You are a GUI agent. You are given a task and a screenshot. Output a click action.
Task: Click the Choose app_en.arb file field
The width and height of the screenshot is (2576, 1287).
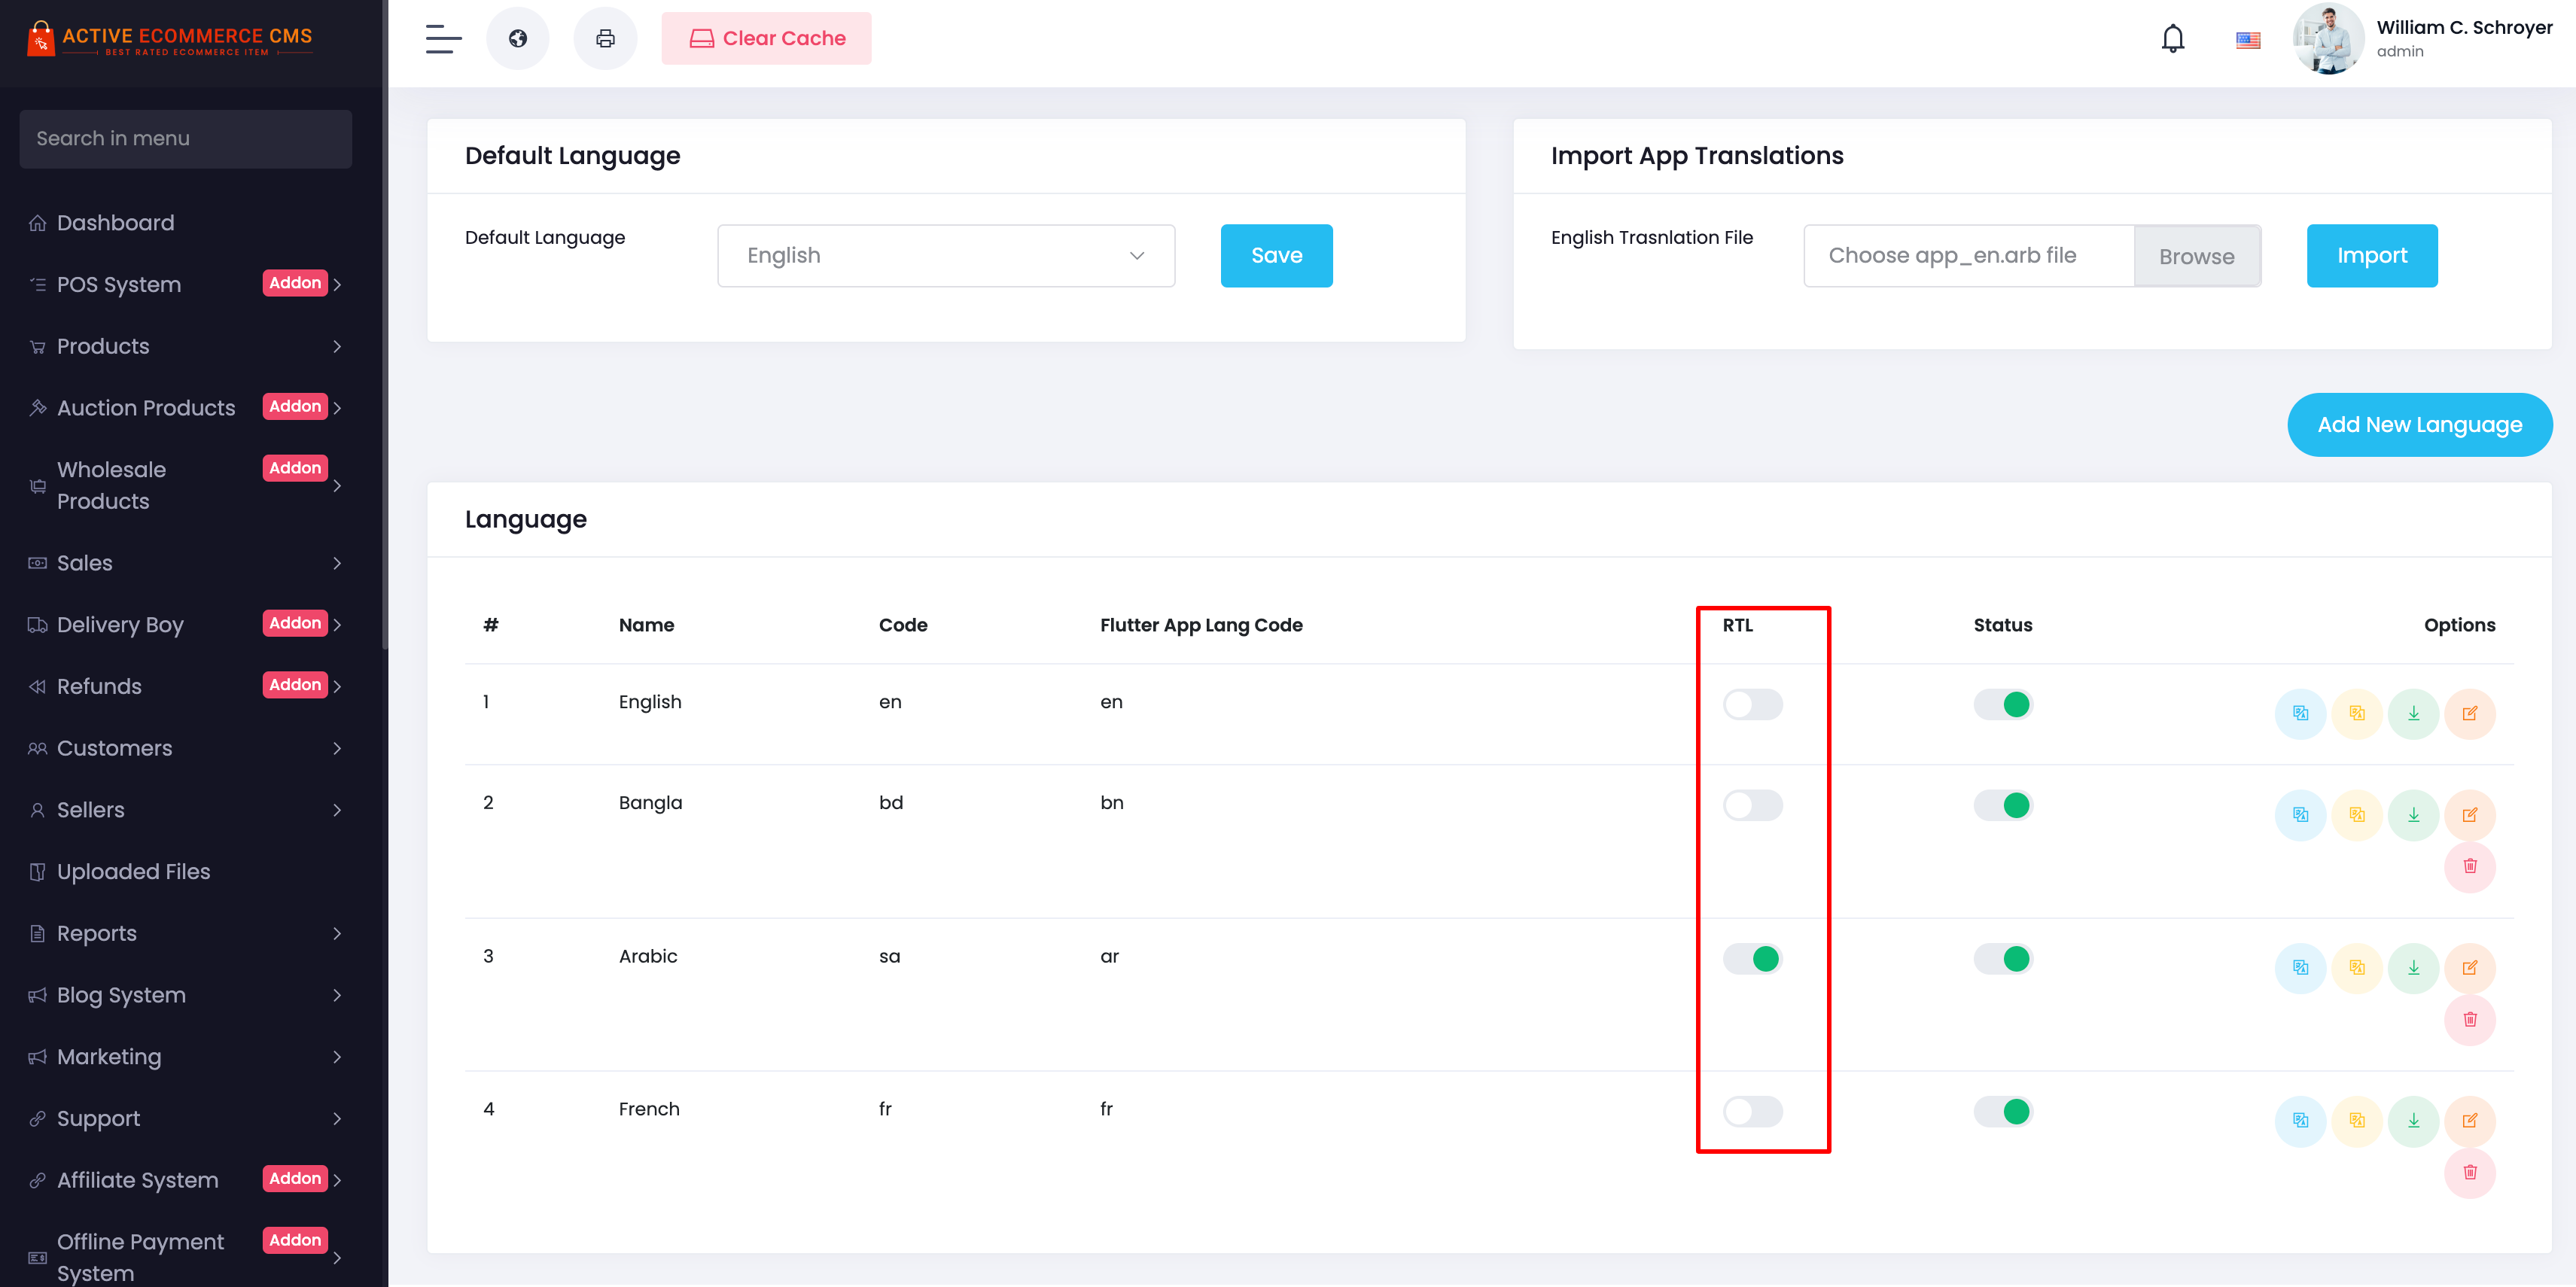[x=1968, y=255]
